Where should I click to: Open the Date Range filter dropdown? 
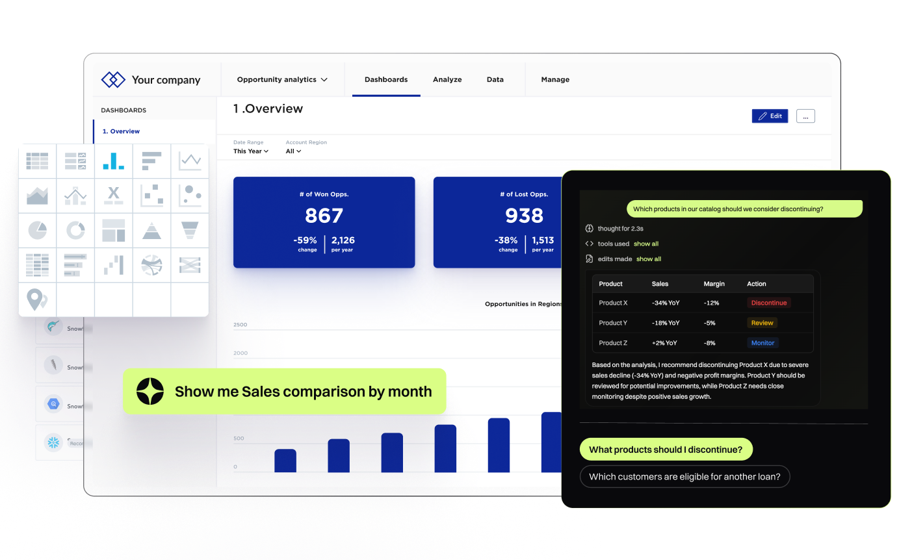(x=251, y=151)
